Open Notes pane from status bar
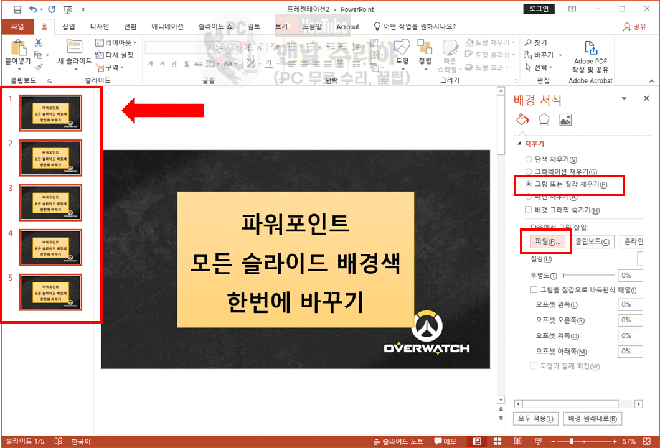This screenshot has height=448, width=660. [x=398, y=441]
